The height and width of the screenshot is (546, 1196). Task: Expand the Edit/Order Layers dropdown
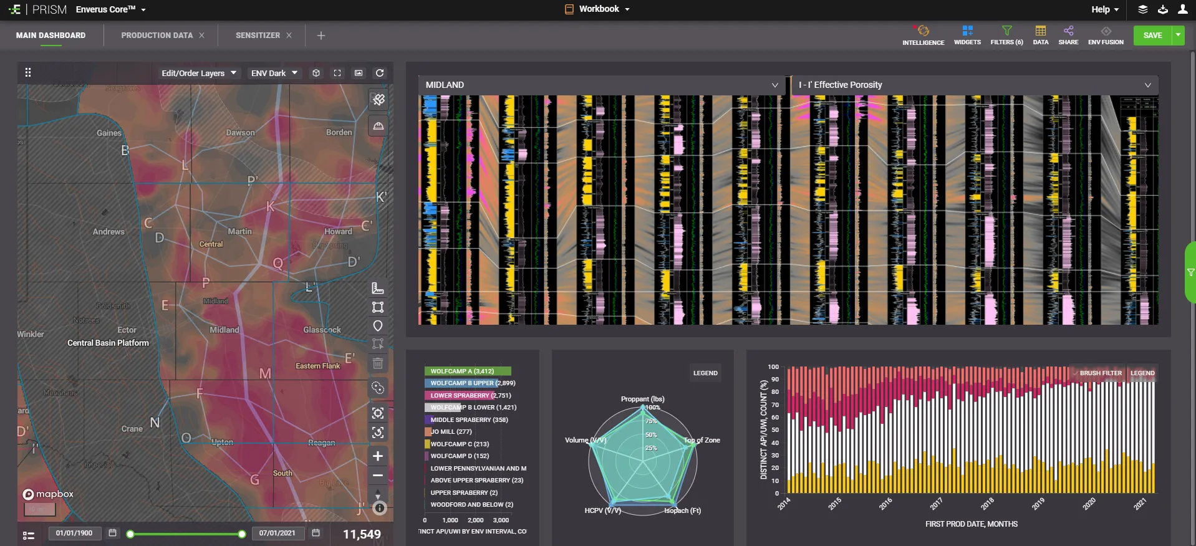[x=199, y=73]
